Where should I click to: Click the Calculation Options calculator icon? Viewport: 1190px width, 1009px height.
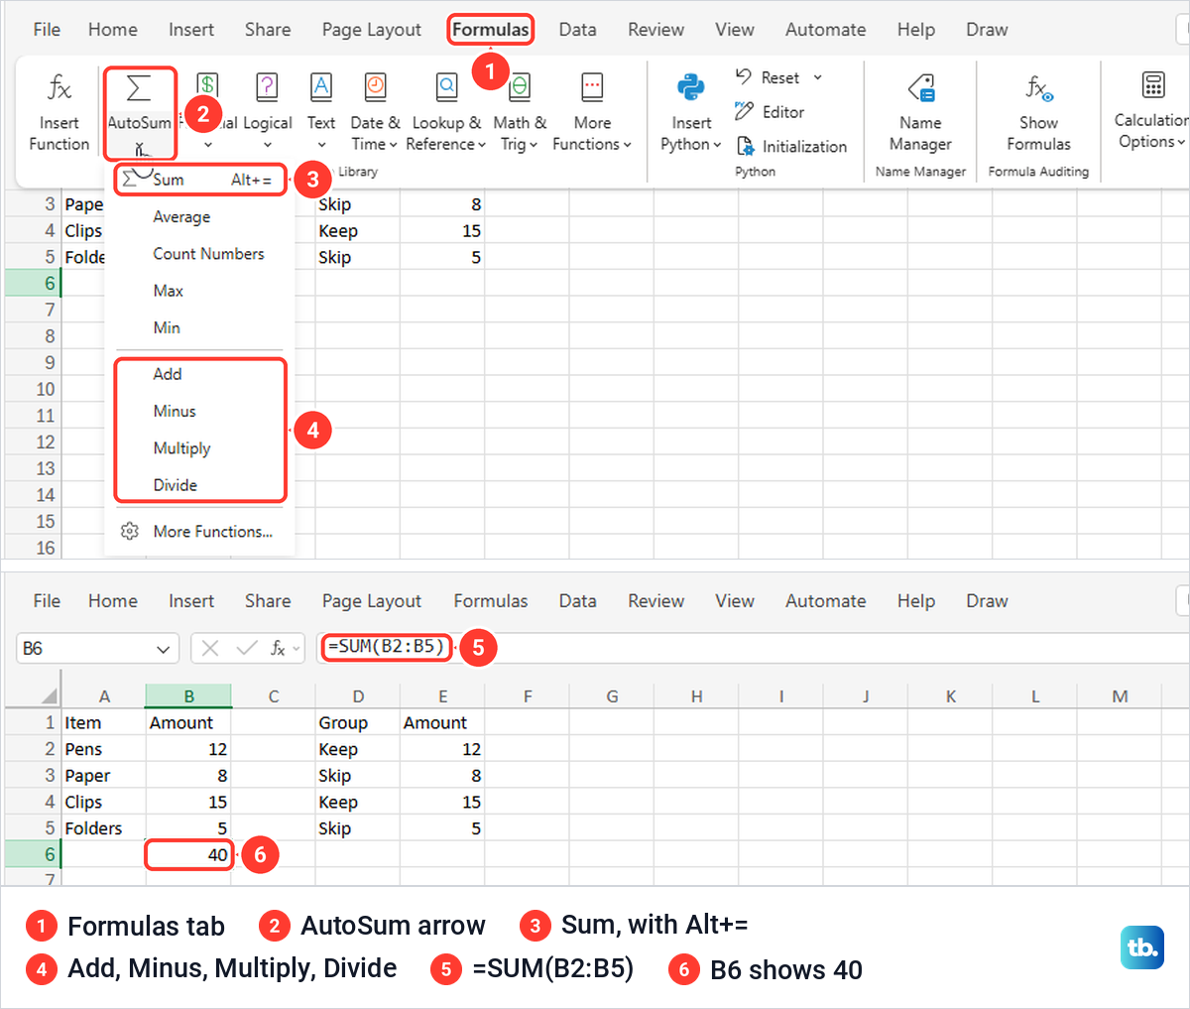click(x=1152, y=85)
